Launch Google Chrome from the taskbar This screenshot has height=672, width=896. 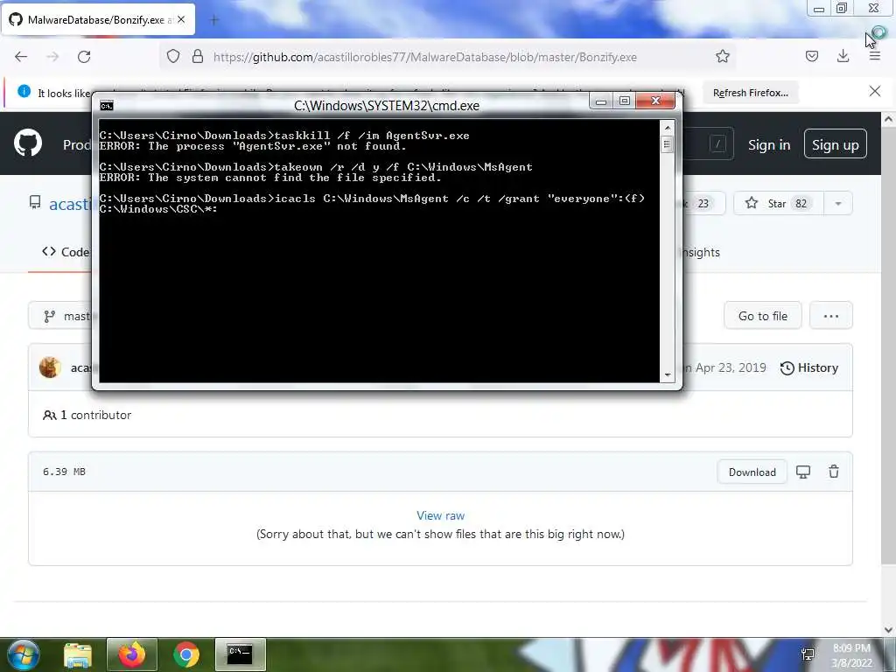(x=185, y=654)
